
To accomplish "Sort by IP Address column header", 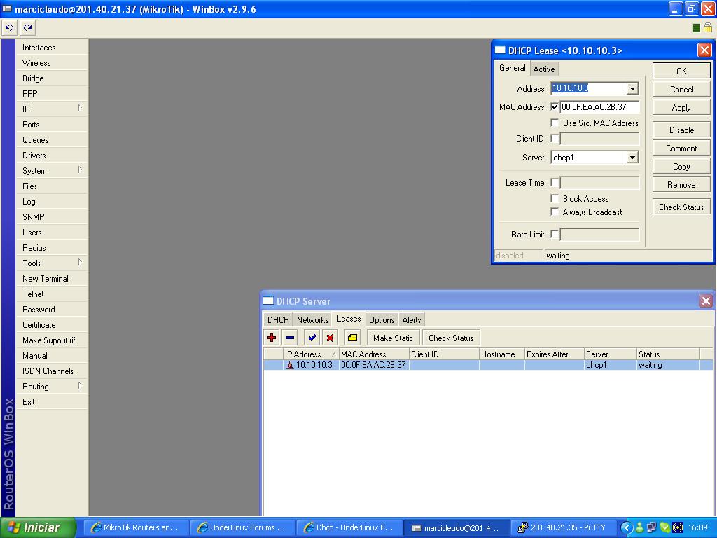I will click(310, 354).
